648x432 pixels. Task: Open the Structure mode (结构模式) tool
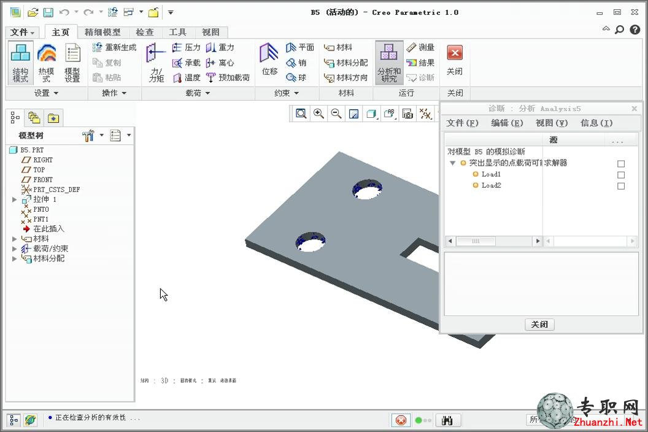20,63
